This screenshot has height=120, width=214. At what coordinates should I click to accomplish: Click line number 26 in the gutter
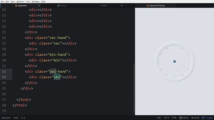pos(4,38)
